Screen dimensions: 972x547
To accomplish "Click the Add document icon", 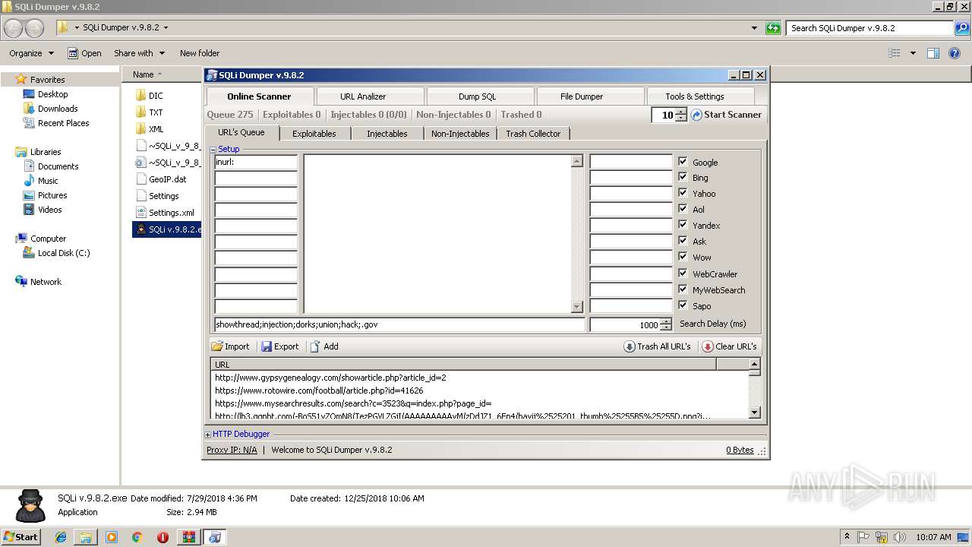I will (315, 346).
